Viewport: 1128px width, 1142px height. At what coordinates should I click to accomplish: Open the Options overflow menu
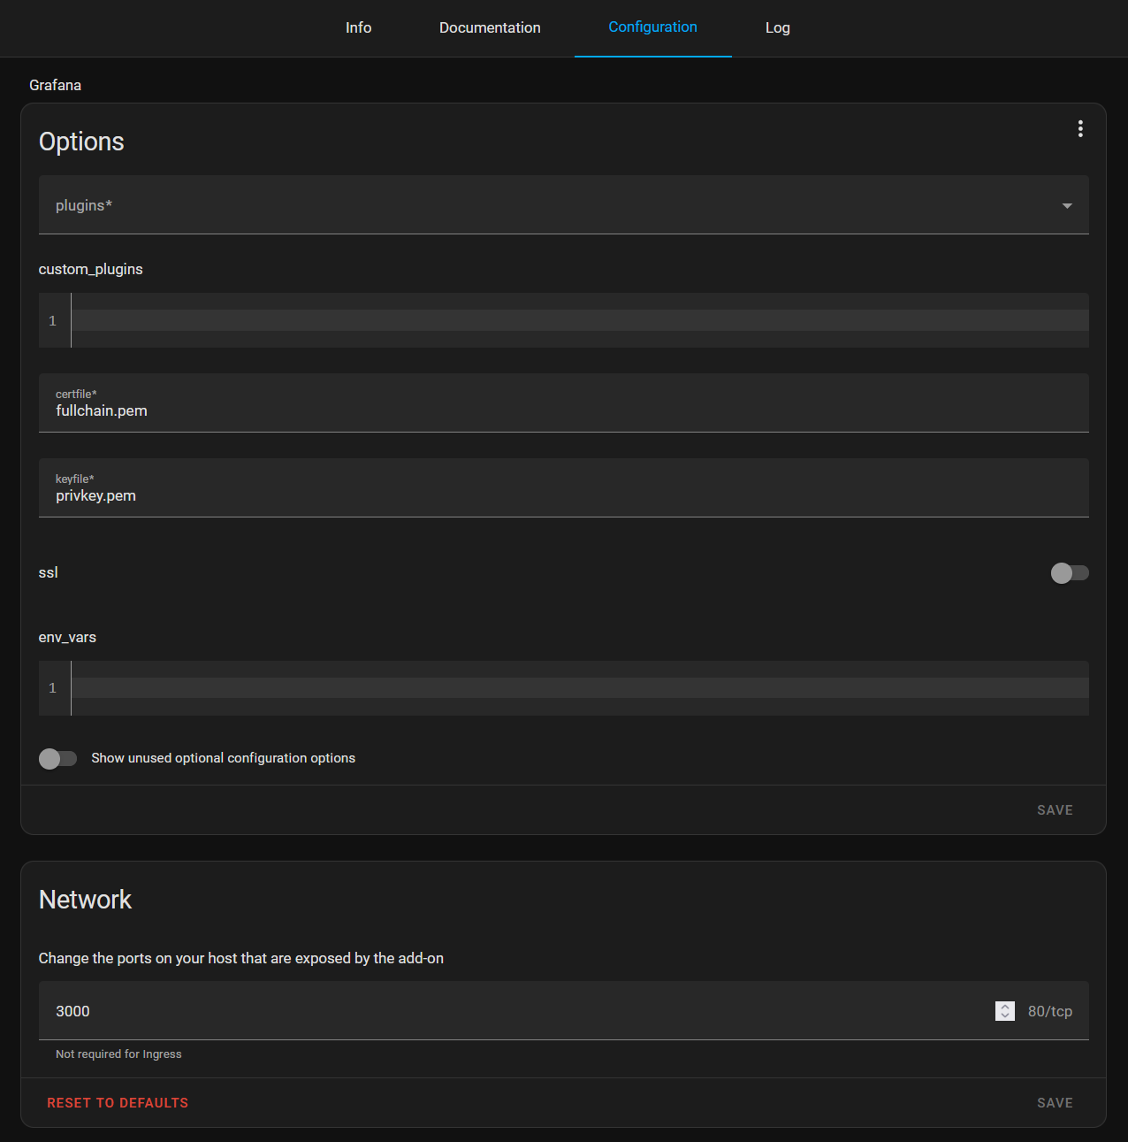click(1080, 128)
